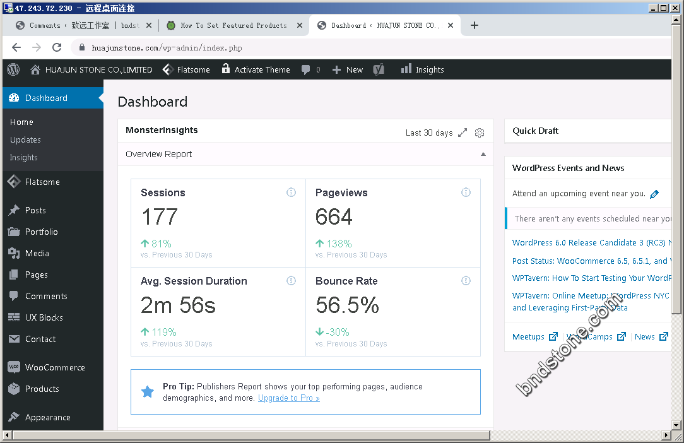Screen dimensions: 684x443
Task: Click the horizontal scrollbar right arrow
Action: click(x=666, y=435)
